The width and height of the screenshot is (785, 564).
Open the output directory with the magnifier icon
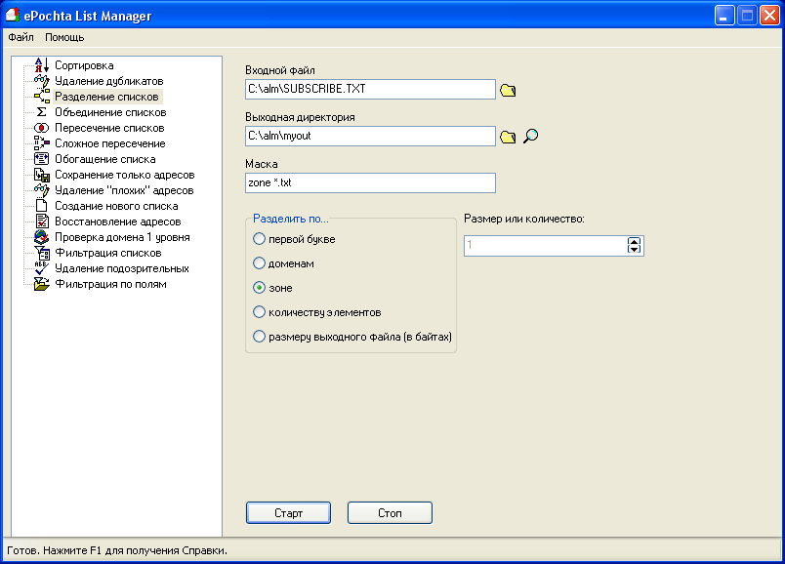pyautogui.click(x=531, y=137)
